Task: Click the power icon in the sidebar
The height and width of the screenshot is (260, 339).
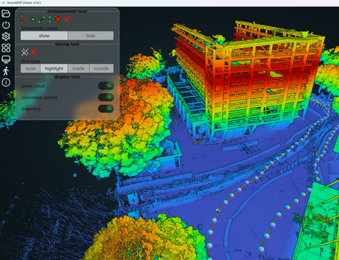Action: pos(6,25)
